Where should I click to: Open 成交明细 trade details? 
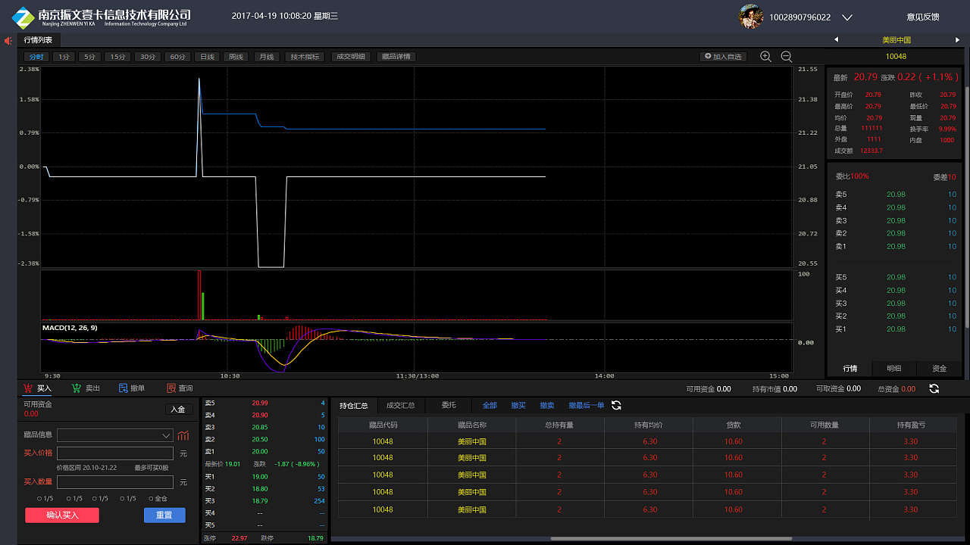350,57
